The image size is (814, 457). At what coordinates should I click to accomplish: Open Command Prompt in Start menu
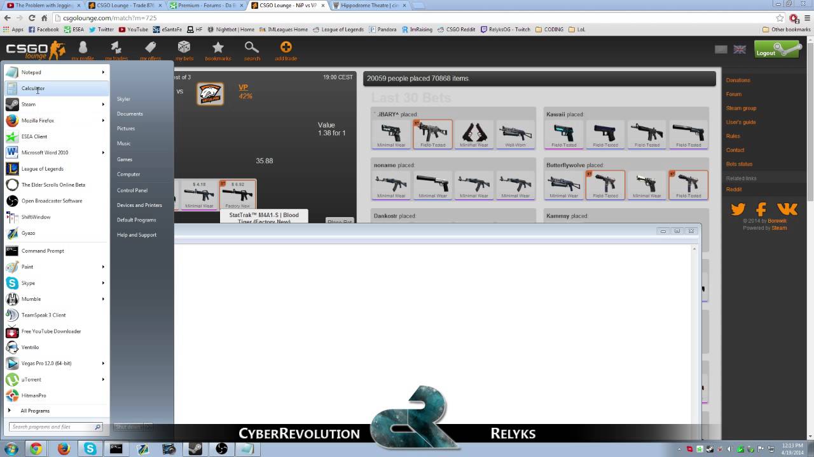pyautogui.click(x=56, y=251)
